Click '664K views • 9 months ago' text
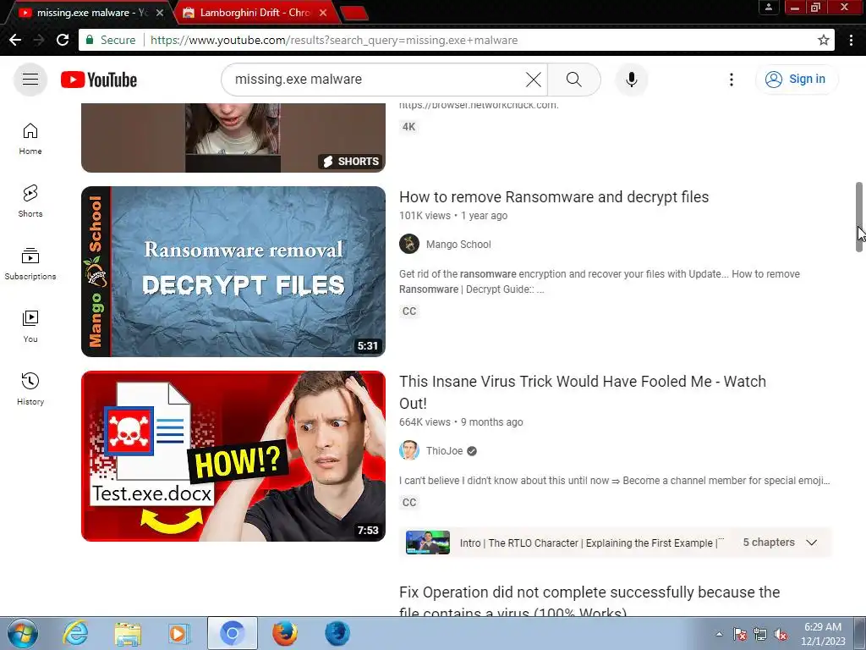The height and width of the screenshot is (650, 866). pyautogui.click(x=461, y=422)
